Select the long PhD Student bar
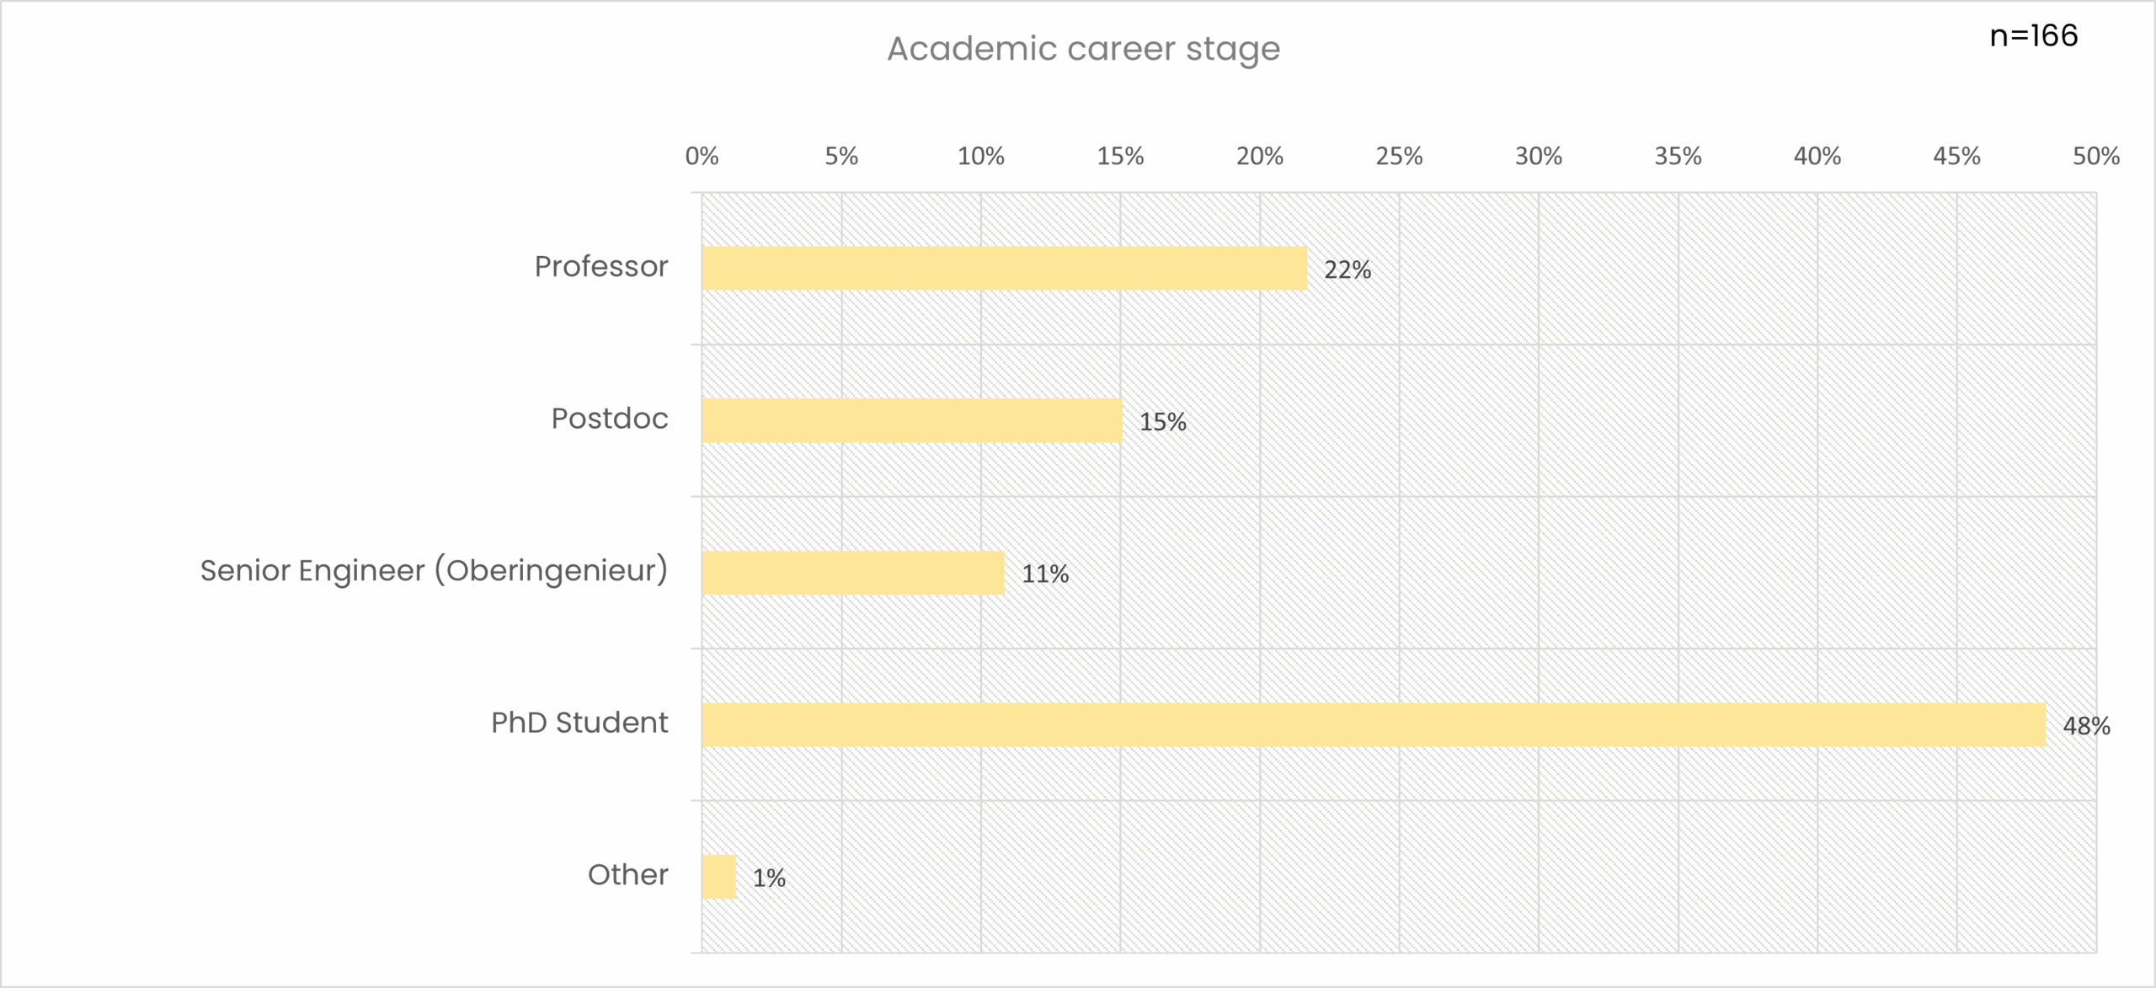The height and width of the screenshot is (988, 2156). pos(1373,724)
